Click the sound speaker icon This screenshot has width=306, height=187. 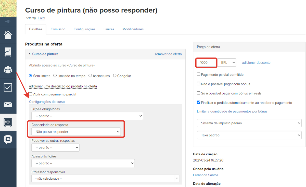(8, 21)
